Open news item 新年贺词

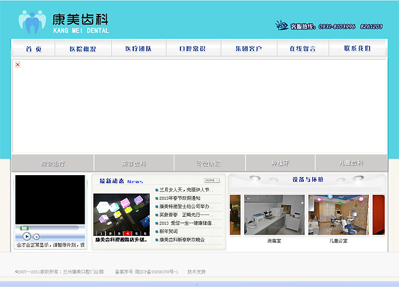168,232
